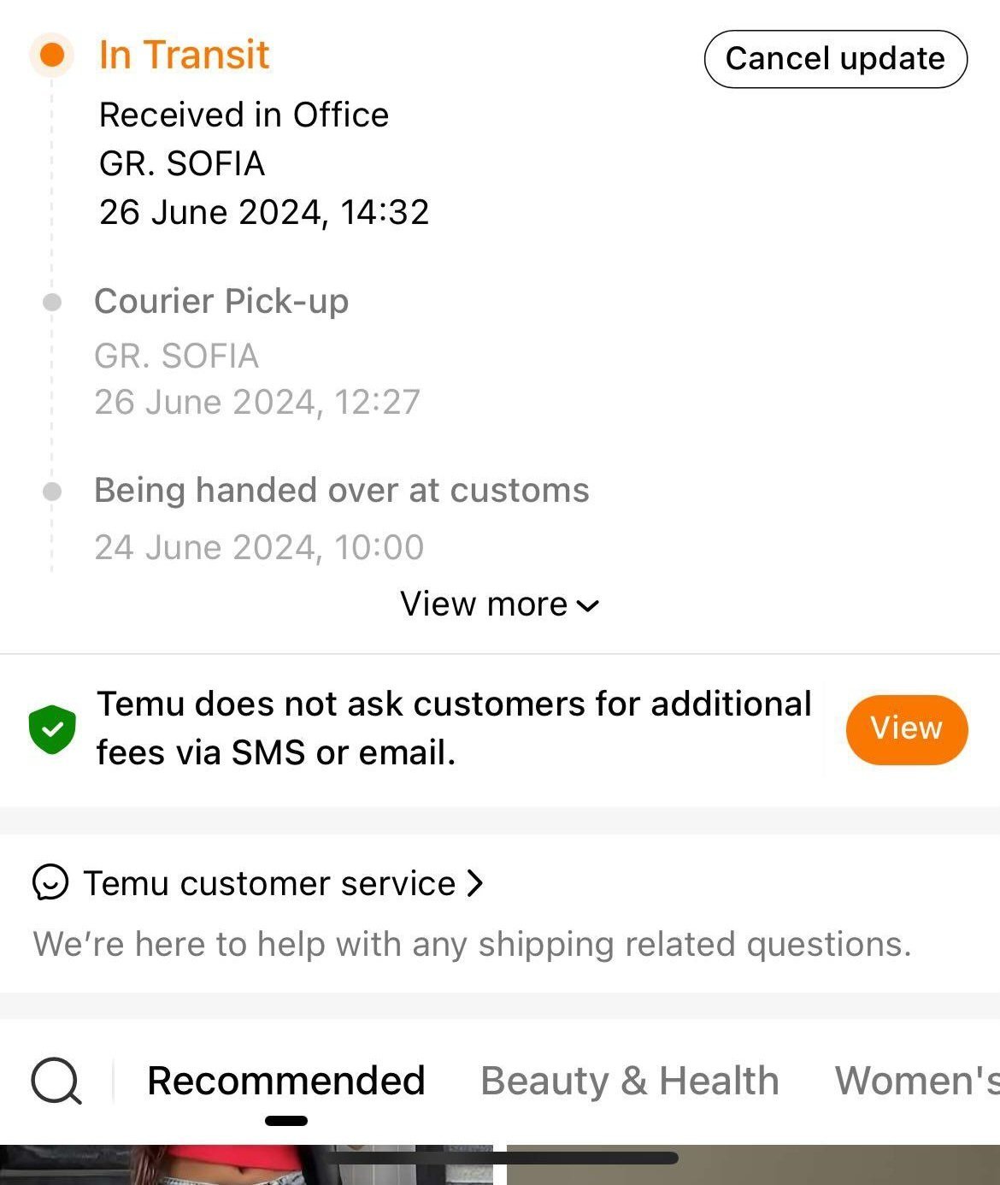
Task: Tap the additional fees warning message
Action: [x=453, y=728]
